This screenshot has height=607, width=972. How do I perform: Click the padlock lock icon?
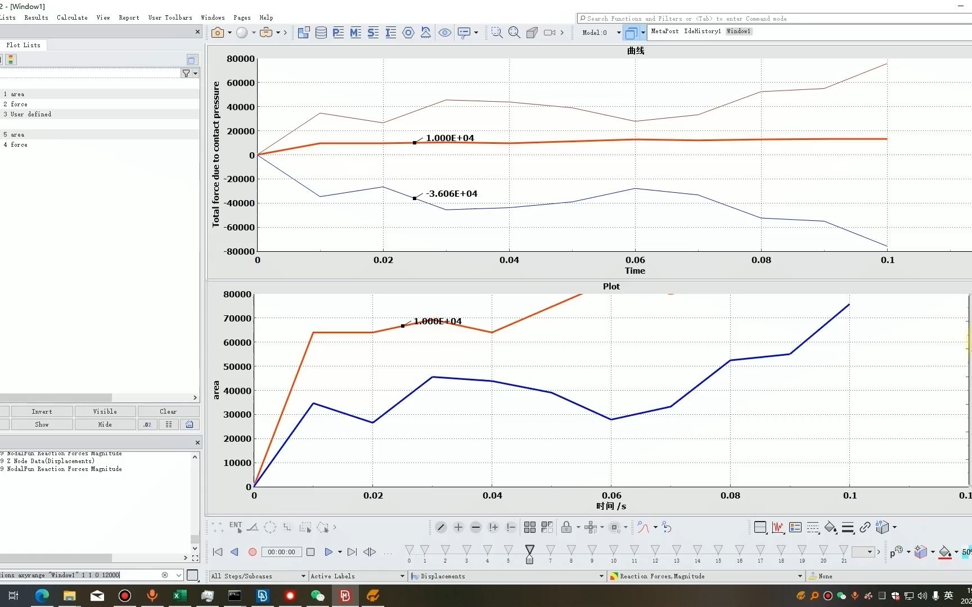coord(566,527)
